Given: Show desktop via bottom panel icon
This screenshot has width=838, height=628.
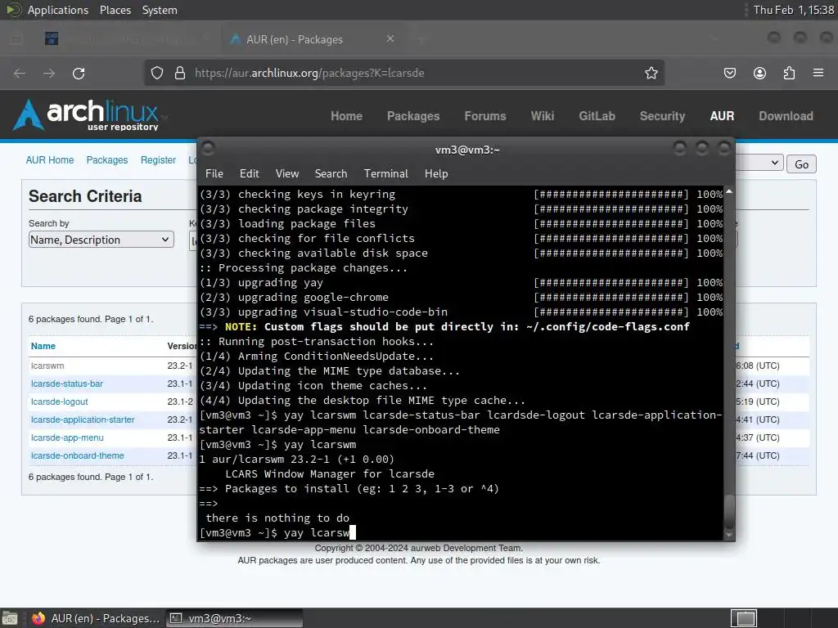Looking at the screenshot, I should [10, 618].
